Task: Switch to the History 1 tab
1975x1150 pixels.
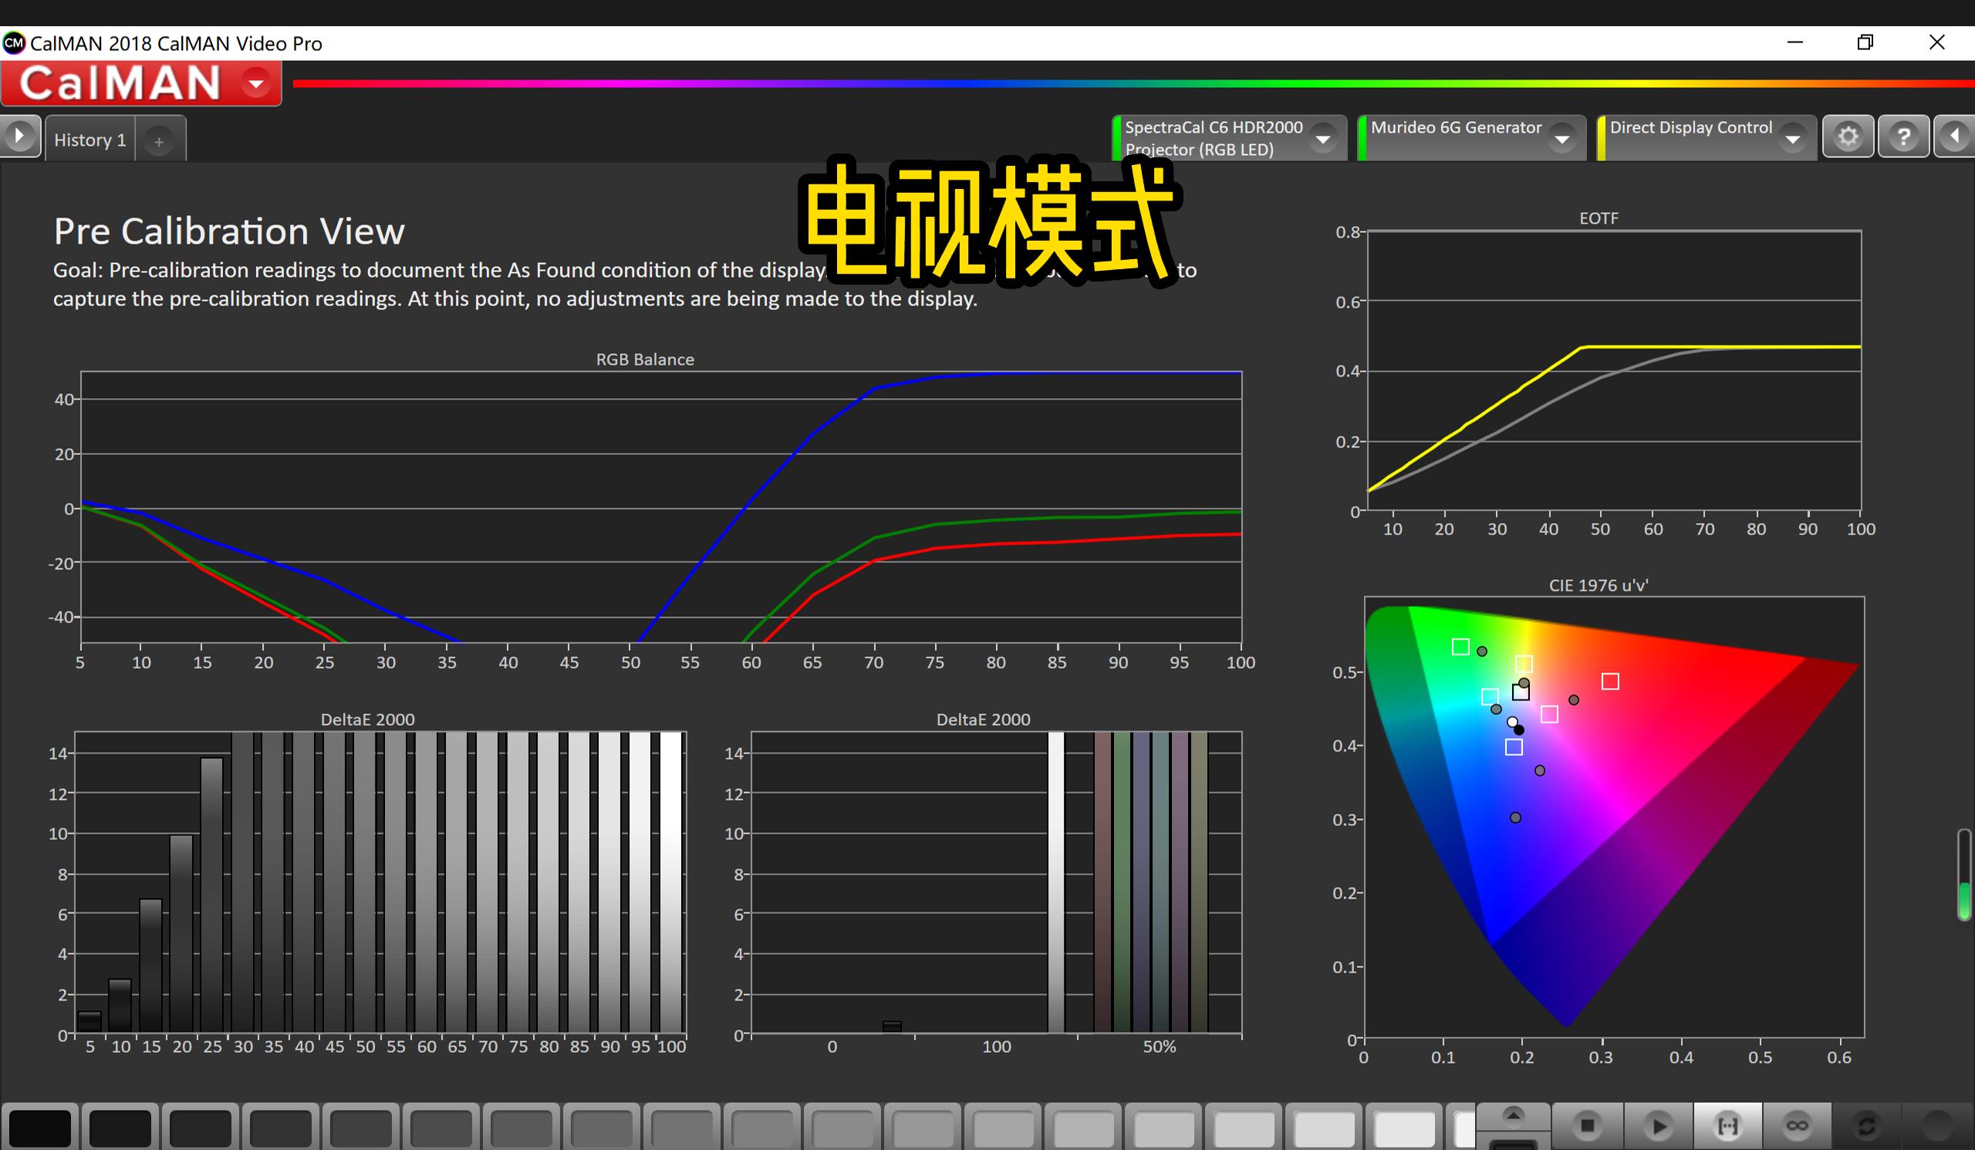Action: pyautogui.click(x=89, y=139)
